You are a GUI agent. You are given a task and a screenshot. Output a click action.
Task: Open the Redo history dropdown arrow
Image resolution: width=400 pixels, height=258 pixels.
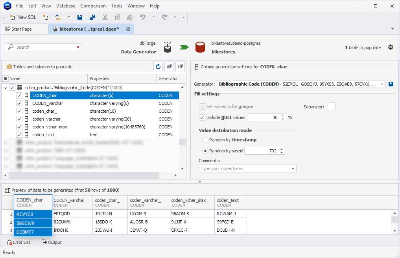[x=175, y=17]
